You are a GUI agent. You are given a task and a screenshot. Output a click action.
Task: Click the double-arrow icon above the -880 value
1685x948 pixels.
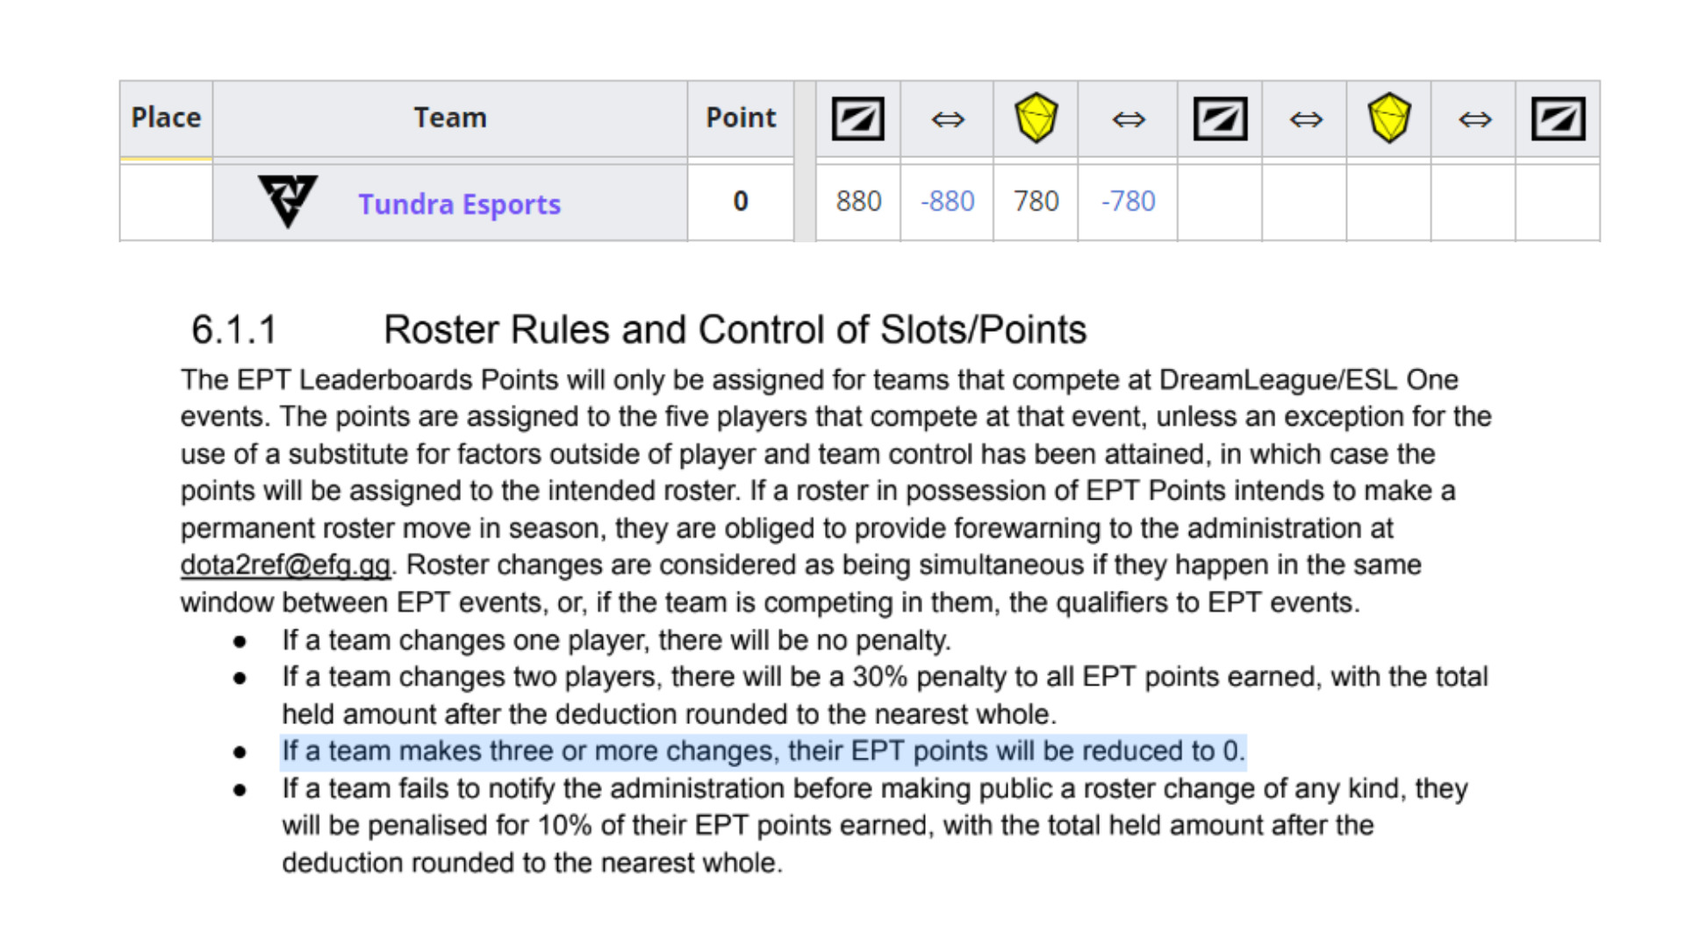coord(948,118)
